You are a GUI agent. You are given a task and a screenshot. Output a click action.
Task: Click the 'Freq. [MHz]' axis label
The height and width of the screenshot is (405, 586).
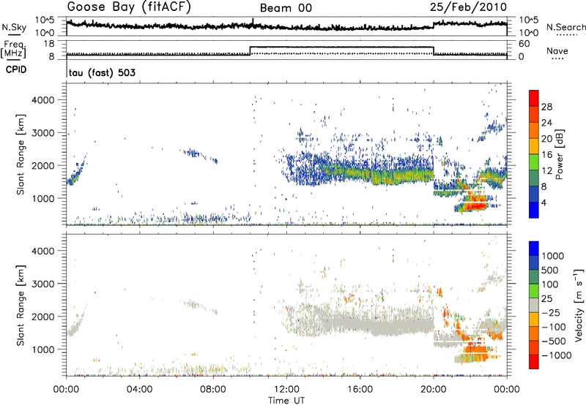click(x=13, y=49)
